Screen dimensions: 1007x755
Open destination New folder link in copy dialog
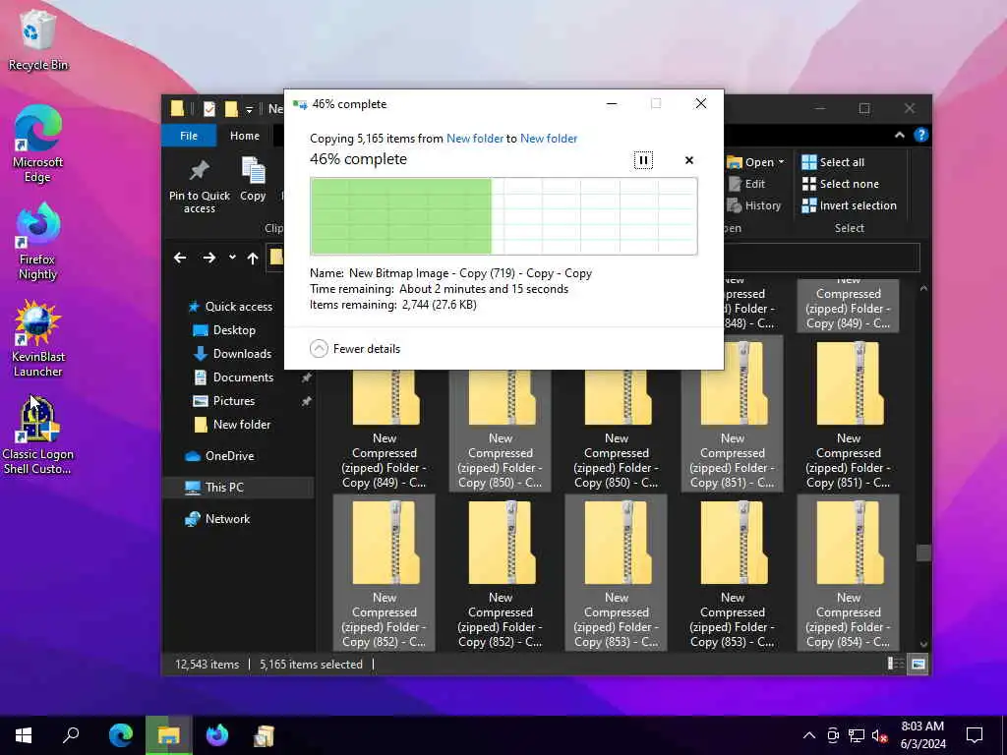549,138
